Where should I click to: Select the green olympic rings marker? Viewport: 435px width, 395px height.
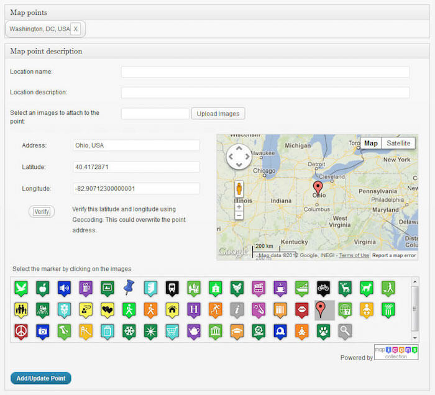click(388, 310)
